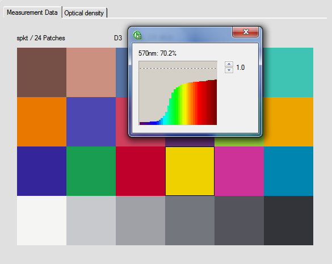Select the orange color patch
The height and width of the screenshot is (264, 332).
tap(41, 121)
